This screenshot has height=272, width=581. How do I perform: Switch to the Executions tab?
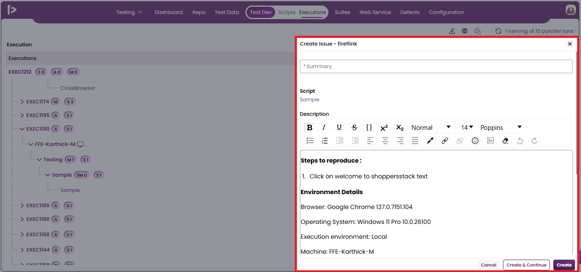(312, 12)
